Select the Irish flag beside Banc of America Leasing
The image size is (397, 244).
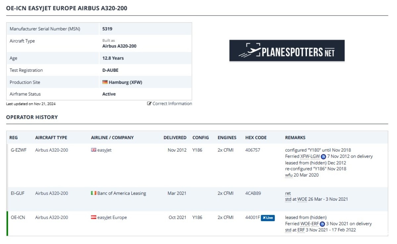(x=94, y=193)
